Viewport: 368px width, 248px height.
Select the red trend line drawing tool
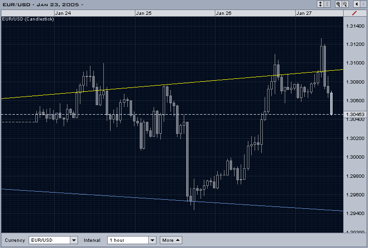[x=355, y=13]
